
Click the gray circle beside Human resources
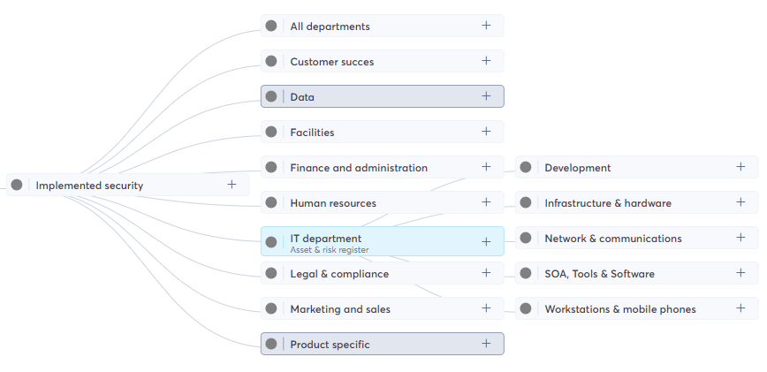[x=271, y=202]
